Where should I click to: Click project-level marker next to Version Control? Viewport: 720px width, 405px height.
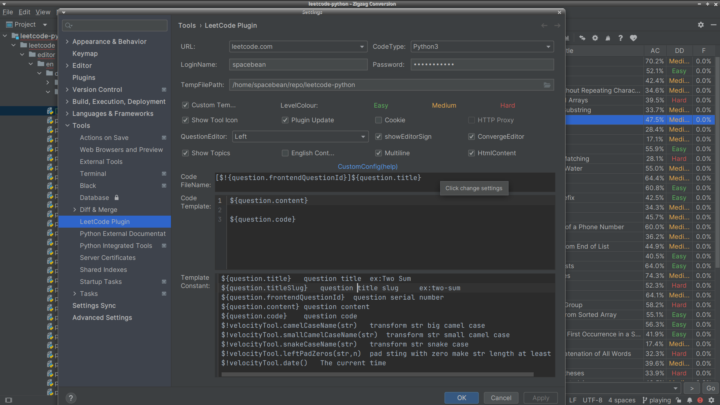pyautogui.click(x=164, y=90)
